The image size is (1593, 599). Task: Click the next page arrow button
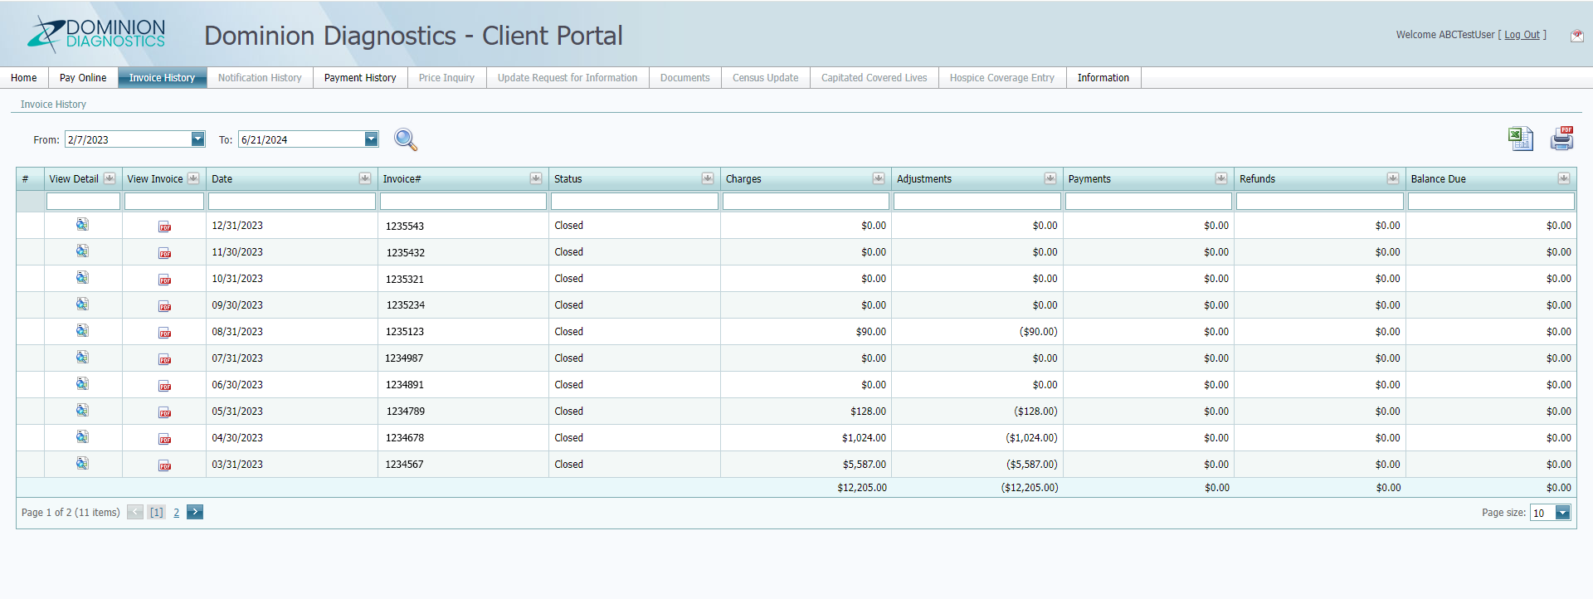(195, 512)
